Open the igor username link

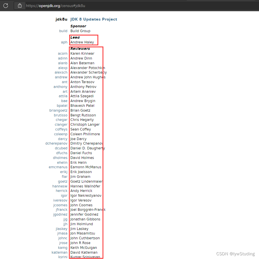64,196
